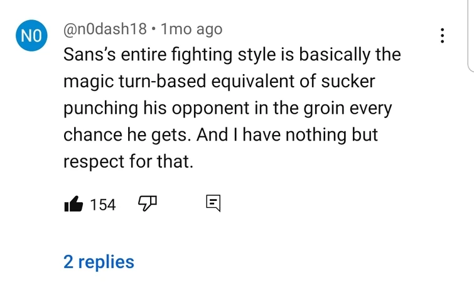Click the 154 like count
474x297 pixels.
[x=103, y=204]
